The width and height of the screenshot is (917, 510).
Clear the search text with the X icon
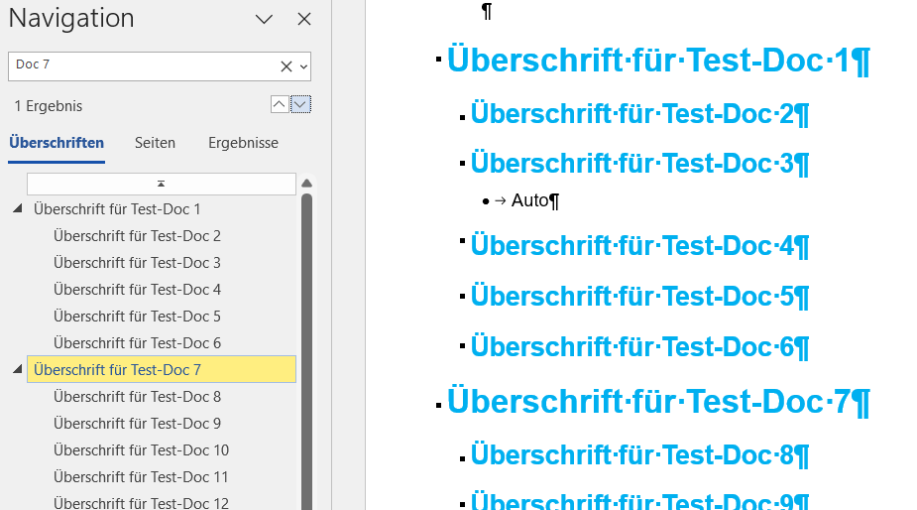286,66
